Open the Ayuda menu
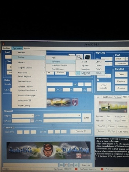129x172 pixels. click(27, 49)
